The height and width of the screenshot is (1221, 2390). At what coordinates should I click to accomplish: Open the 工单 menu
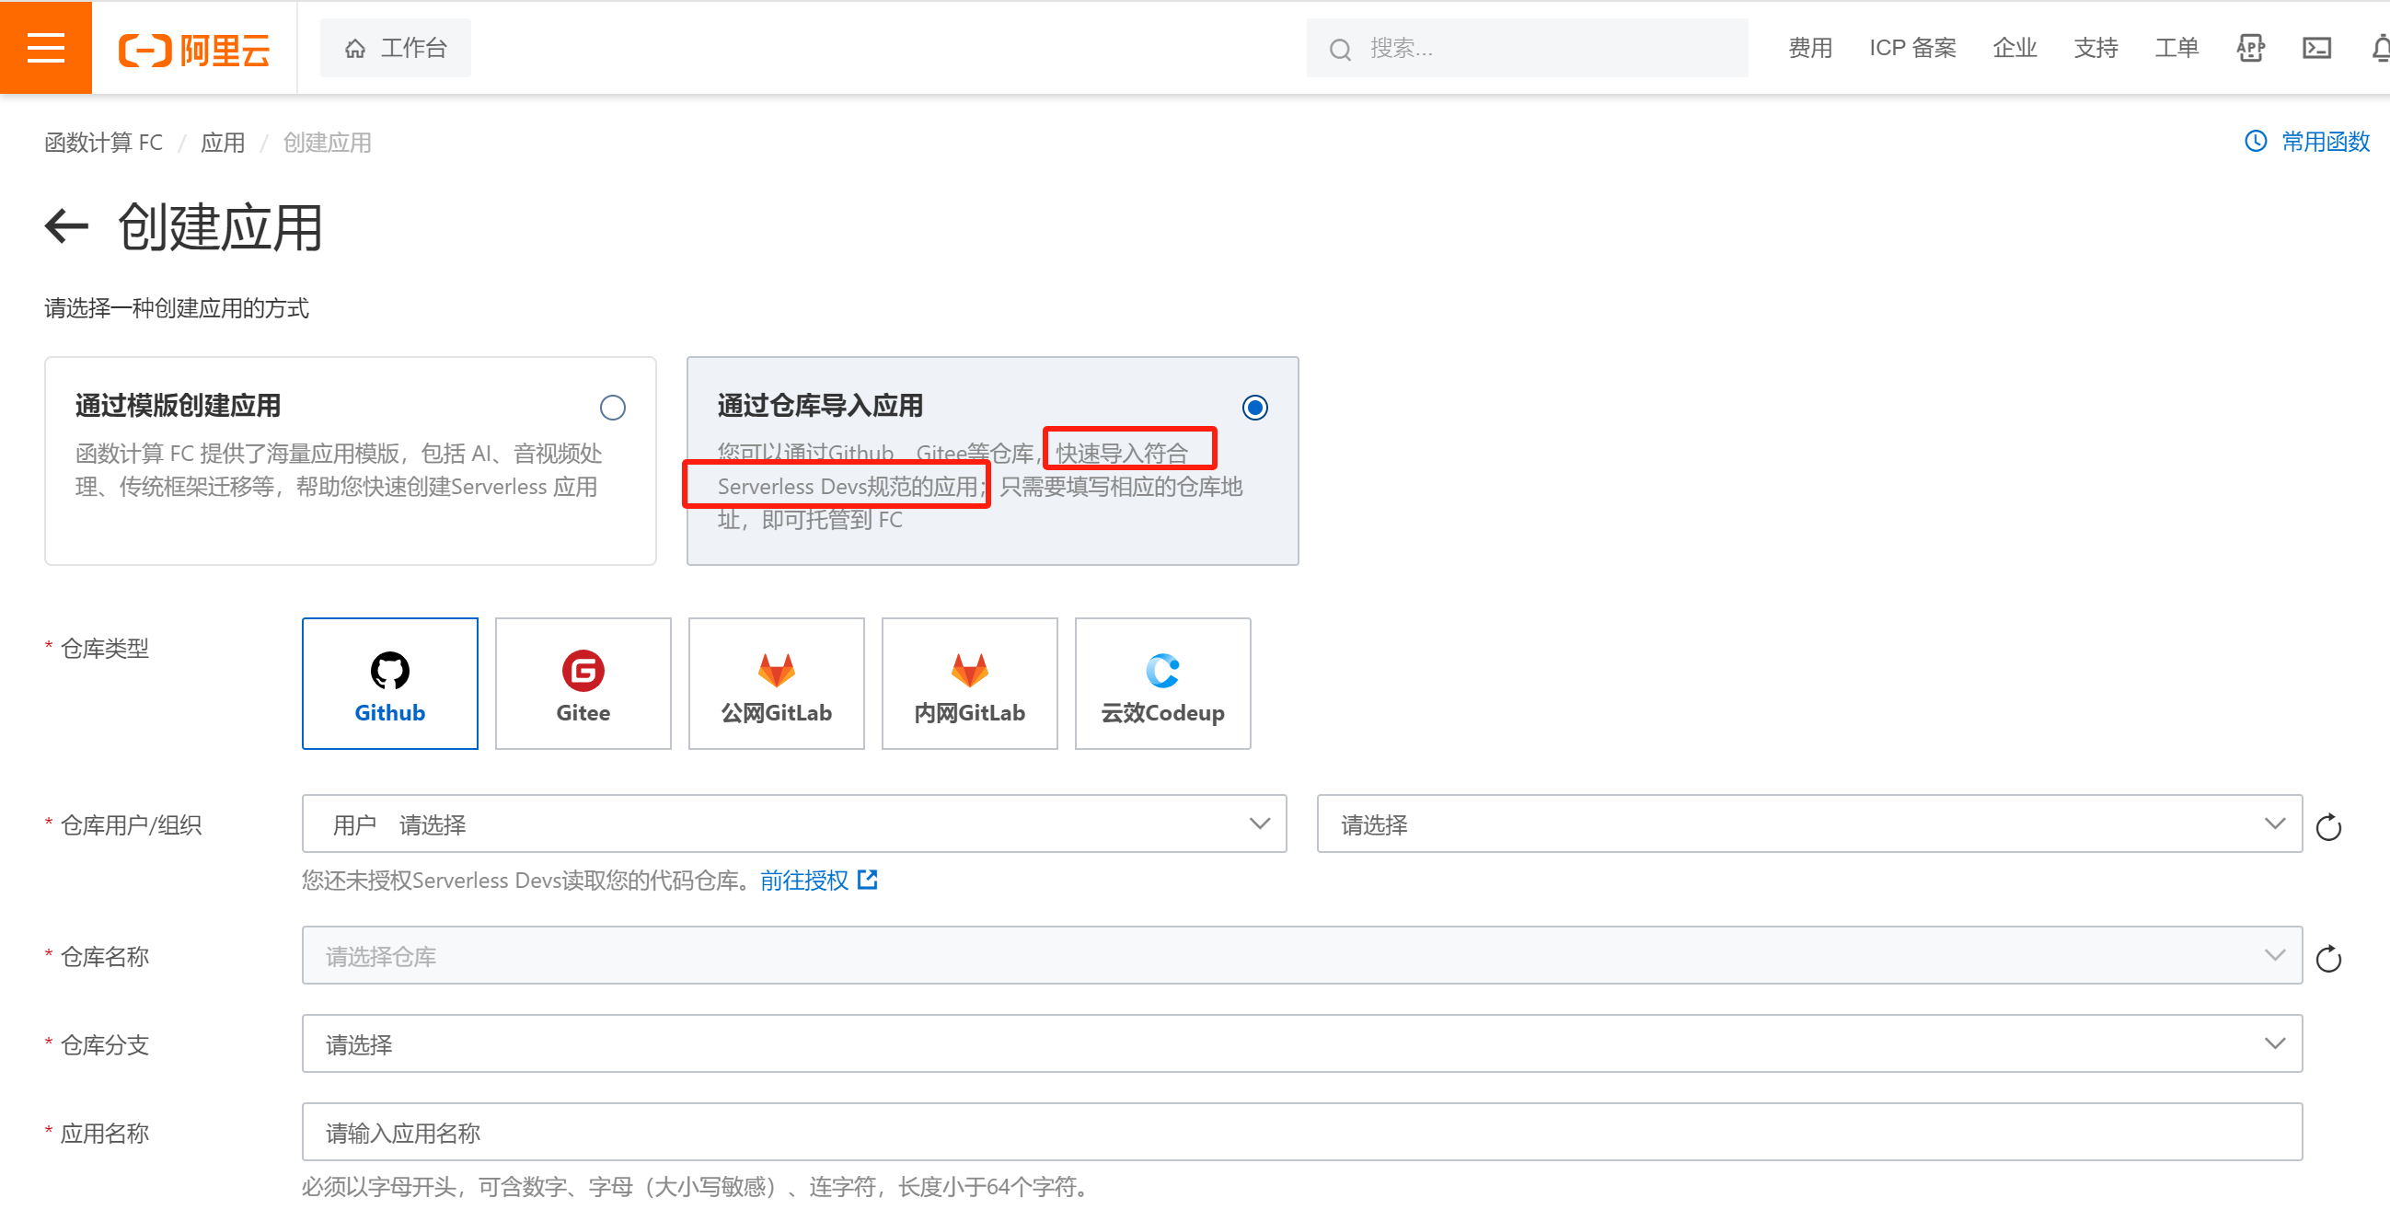[x=2176, y=48]
